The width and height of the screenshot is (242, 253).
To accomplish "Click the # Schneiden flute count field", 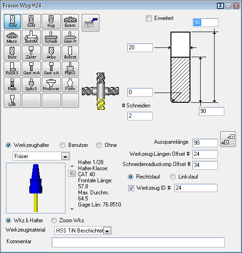I will click(140, 116).
